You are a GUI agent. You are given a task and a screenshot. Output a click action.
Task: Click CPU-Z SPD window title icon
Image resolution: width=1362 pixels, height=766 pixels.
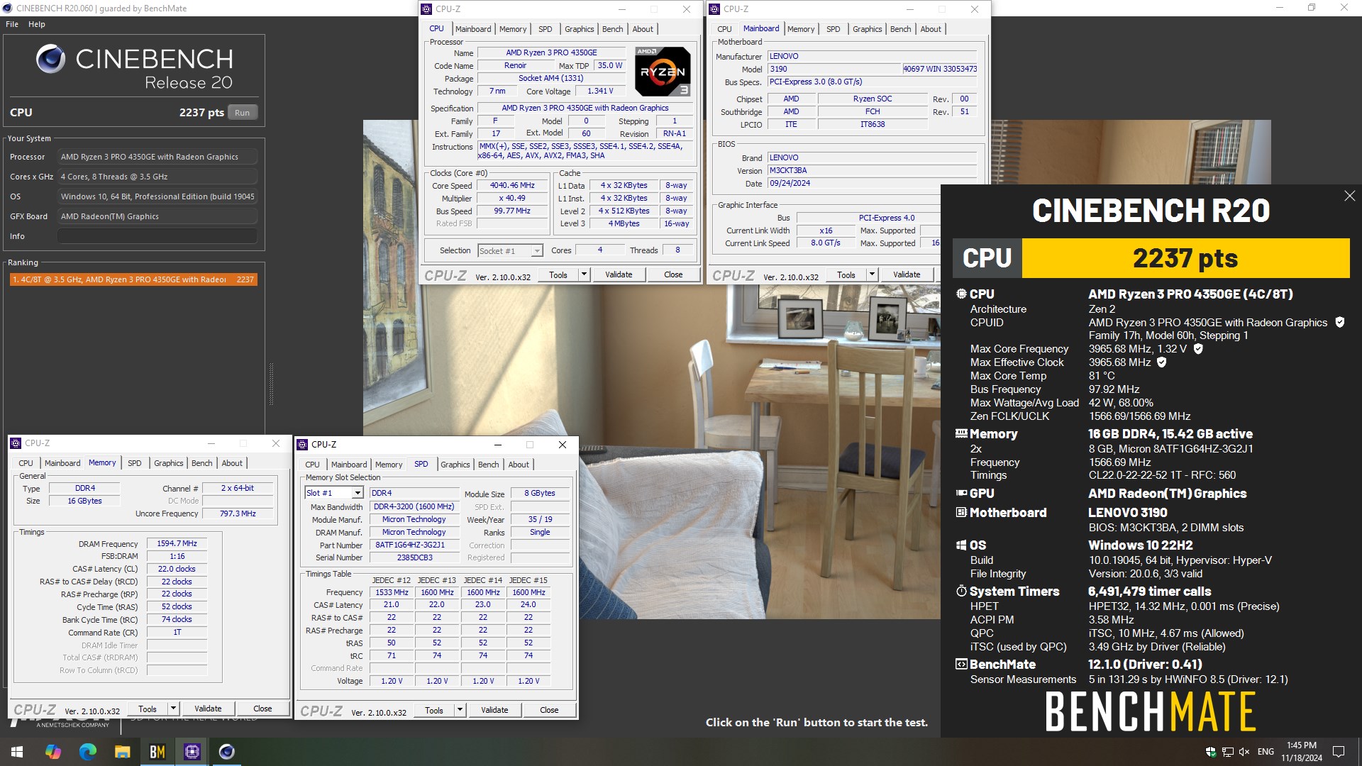point(302,445)
